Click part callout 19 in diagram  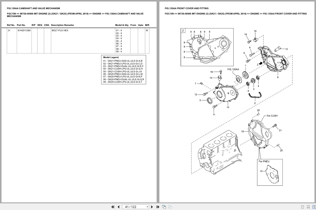tap(243, 131)
